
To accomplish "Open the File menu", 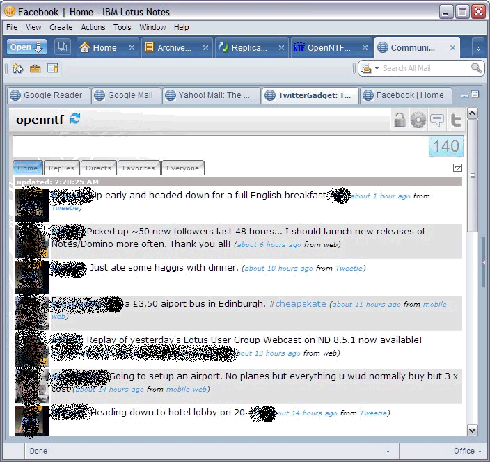I will coord(12,28).
